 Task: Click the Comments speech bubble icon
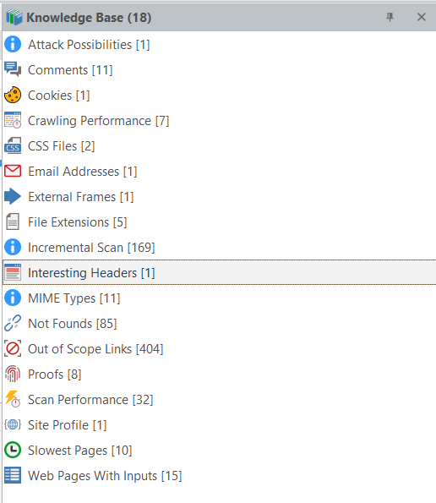pos(13,69)
